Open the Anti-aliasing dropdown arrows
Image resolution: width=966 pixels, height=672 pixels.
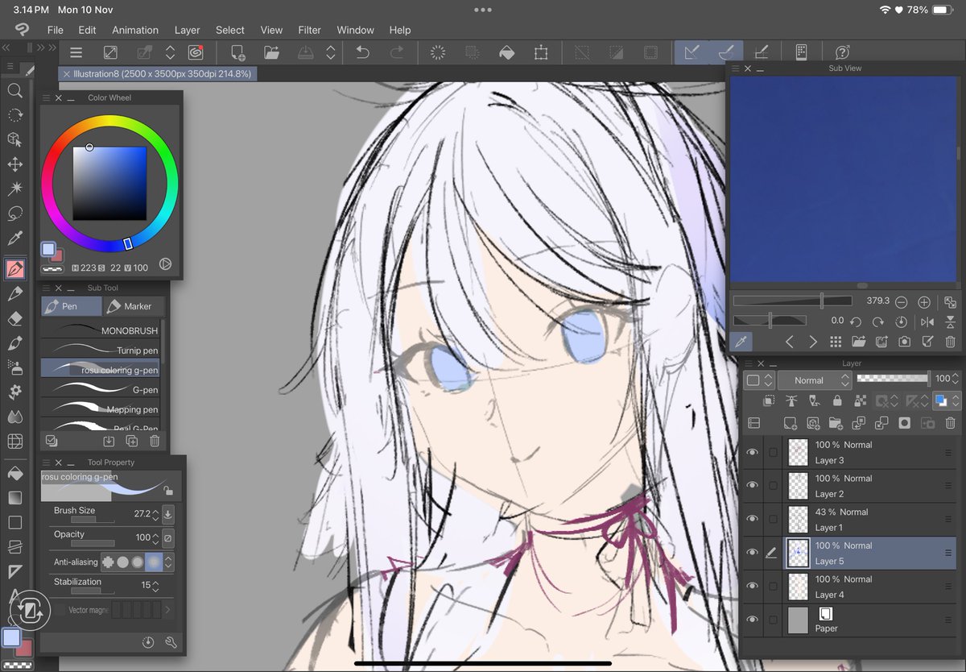pyautogui.click(x=169, y=562)
